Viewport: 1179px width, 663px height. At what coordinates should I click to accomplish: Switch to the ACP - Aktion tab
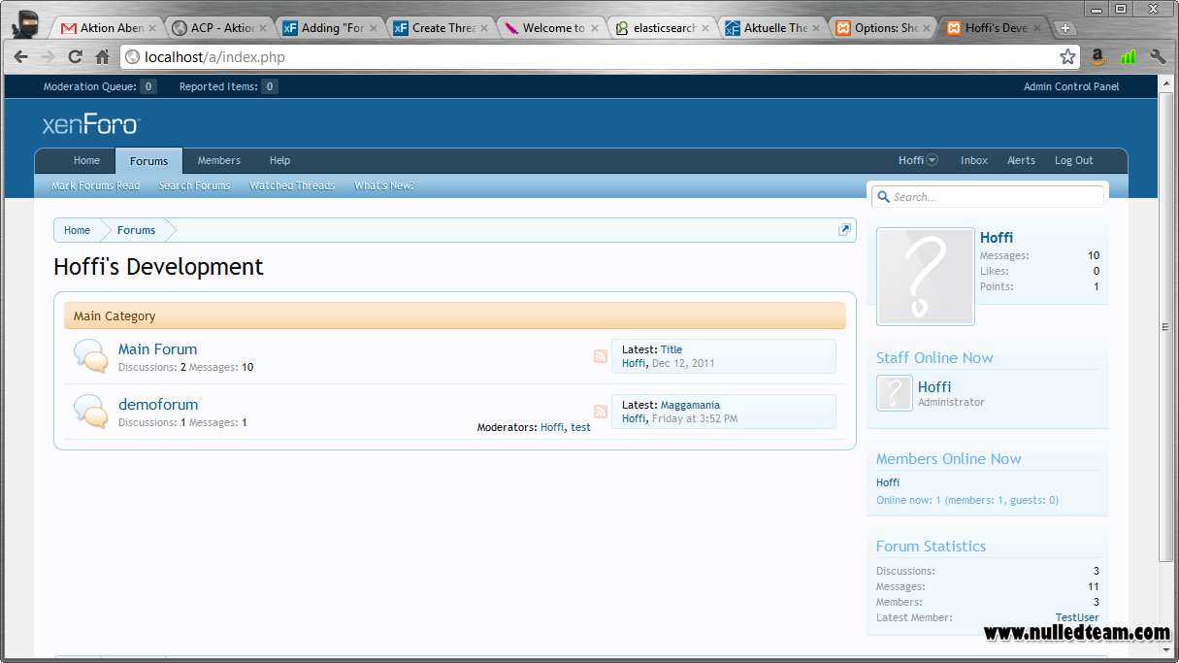(218, 28)
